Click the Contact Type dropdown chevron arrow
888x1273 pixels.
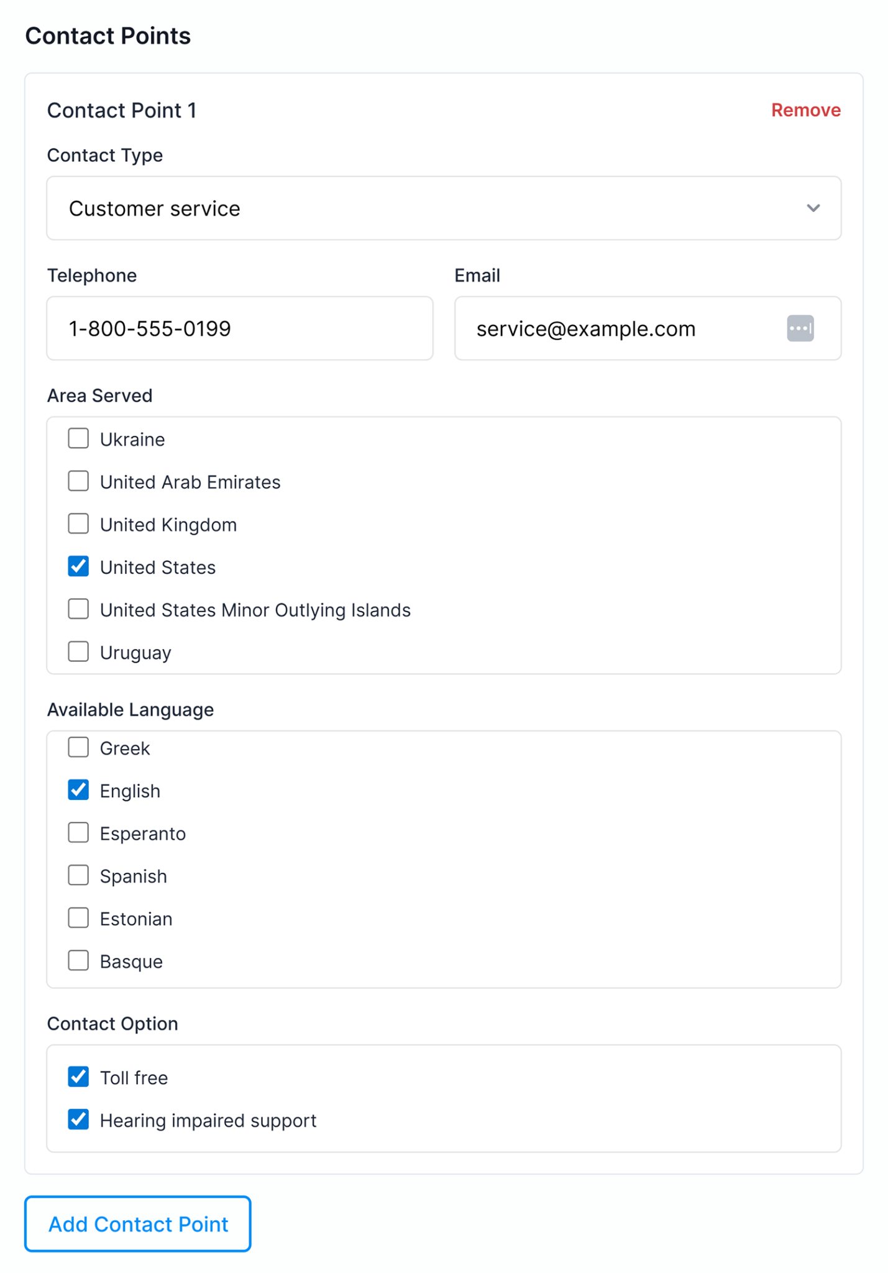(x=813, y=208)
